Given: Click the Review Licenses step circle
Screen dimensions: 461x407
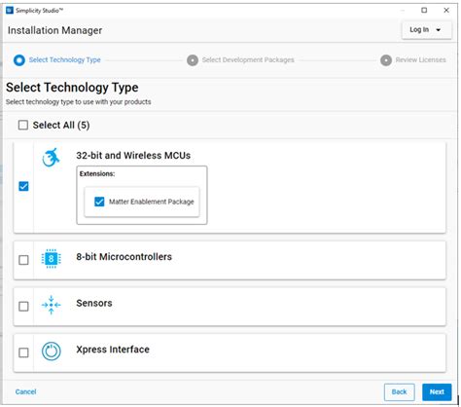Looking at the screenshot, I should point(386,60).
